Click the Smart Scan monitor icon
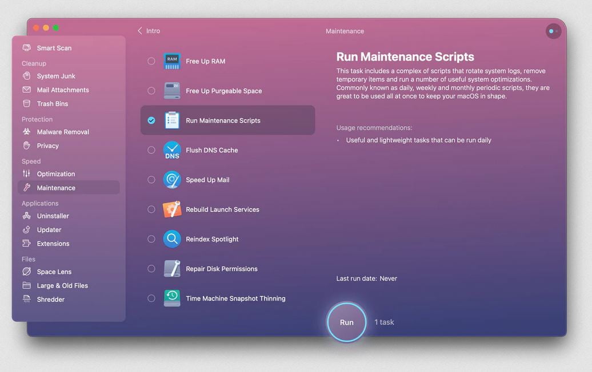 26,48
